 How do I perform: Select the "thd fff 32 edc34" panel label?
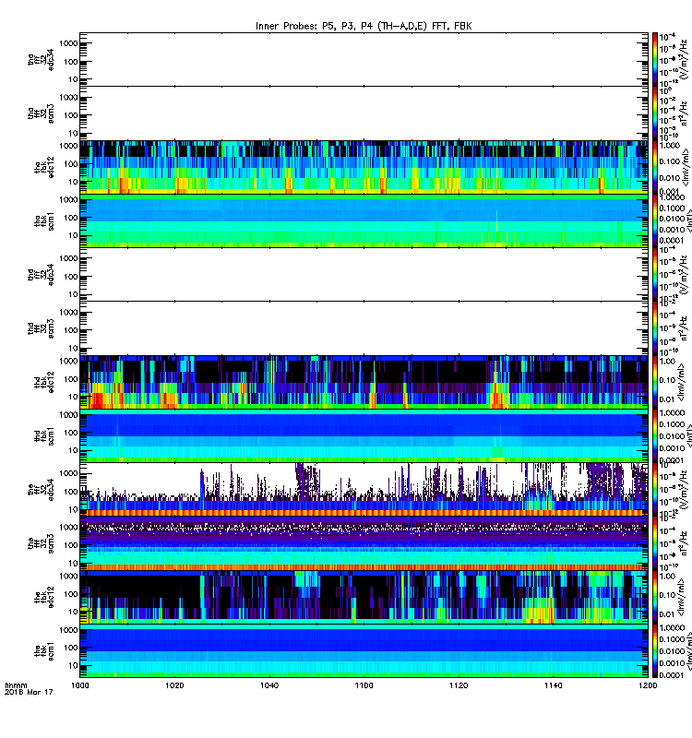tap(41, 274)
